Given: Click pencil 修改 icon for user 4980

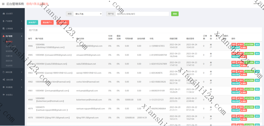Looking at the screenshot, I should point(238,98).
